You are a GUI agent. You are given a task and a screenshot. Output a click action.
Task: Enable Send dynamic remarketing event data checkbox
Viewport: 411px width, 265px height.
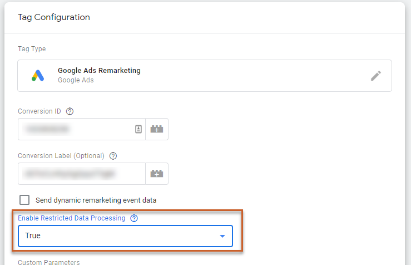[24, 200]
